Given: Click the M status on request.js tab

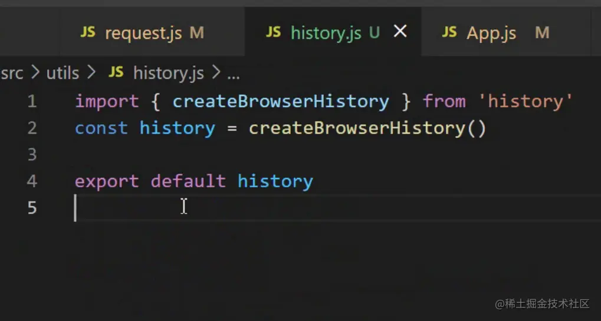Looking at the screenshot, I should coord(196,34).
